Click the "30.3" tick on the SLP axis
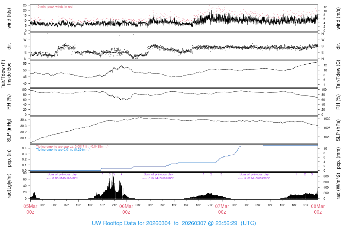The height and width of the screenshot is (237, 348). (x=23, y=126)
